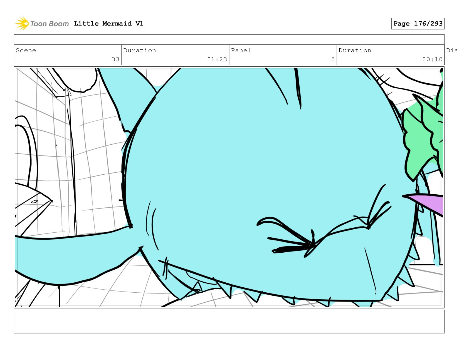This screenshot has width=459, height=354.
Task: Click scene duration value '01:23'
Action: 217,59
